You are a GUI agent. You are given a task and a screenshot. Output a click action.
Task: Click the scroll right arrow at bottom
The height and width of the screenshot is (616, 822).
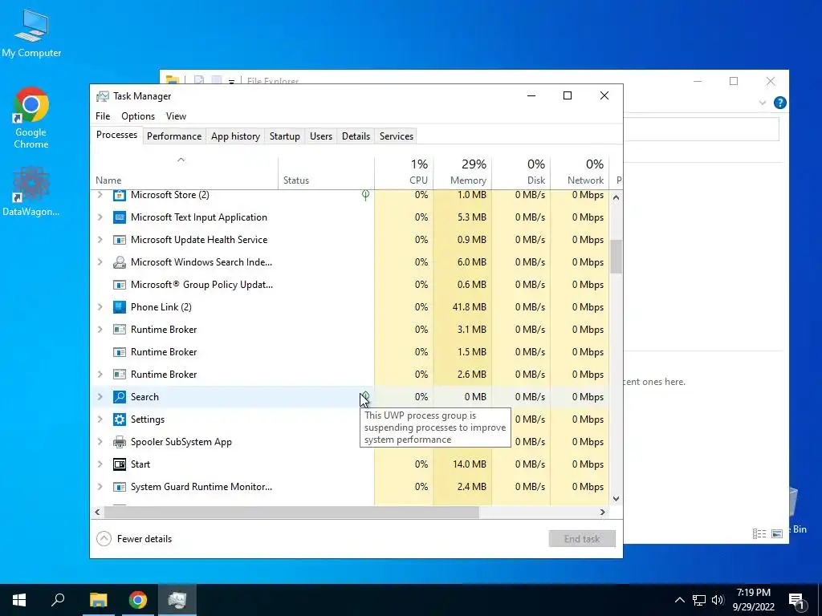point(603,513)
